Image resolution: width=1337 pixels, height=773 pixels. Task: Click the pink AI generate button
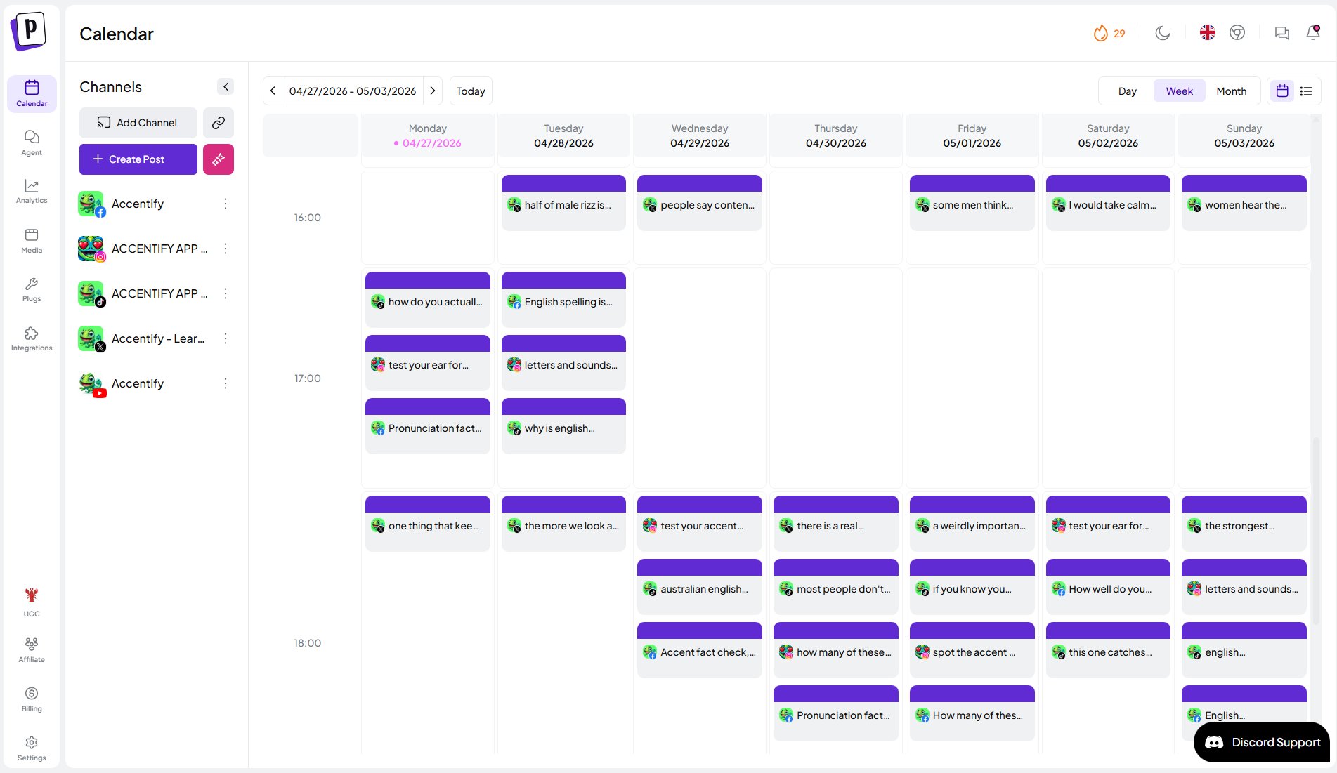pos(219,159)
